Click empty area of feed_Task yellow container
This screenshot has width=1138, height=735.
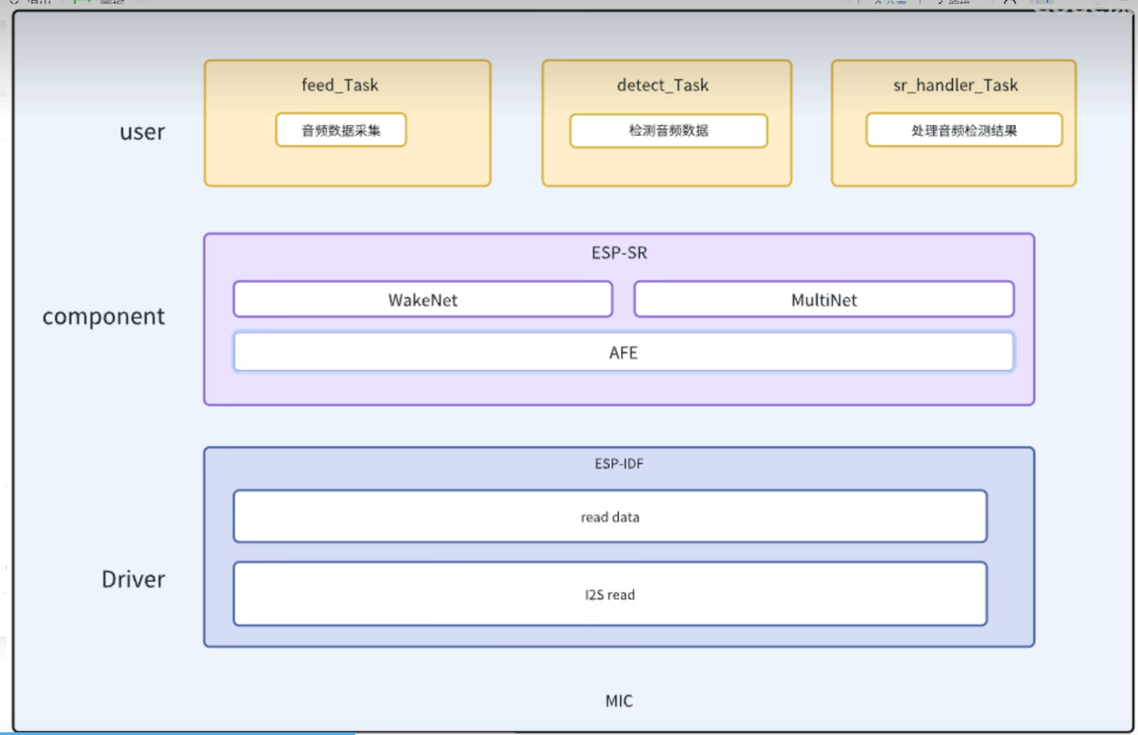point(347,167)
